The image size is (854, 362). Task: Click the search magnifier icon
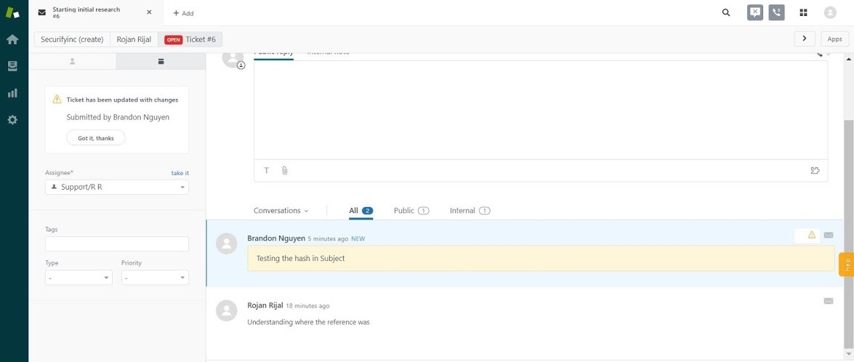point(726,12)
